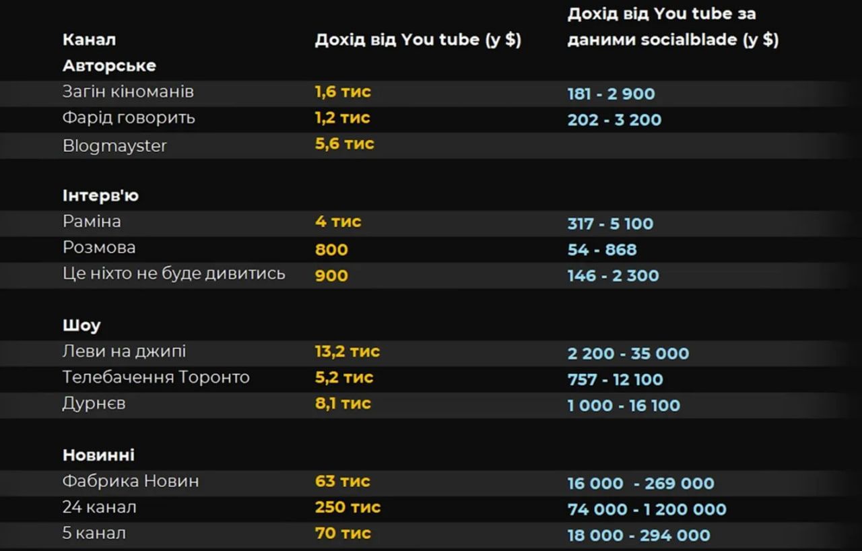Select the Новинні category heading
Viewport: 862px width, 551px height.
pyautogui.click(x=98, y=455)
